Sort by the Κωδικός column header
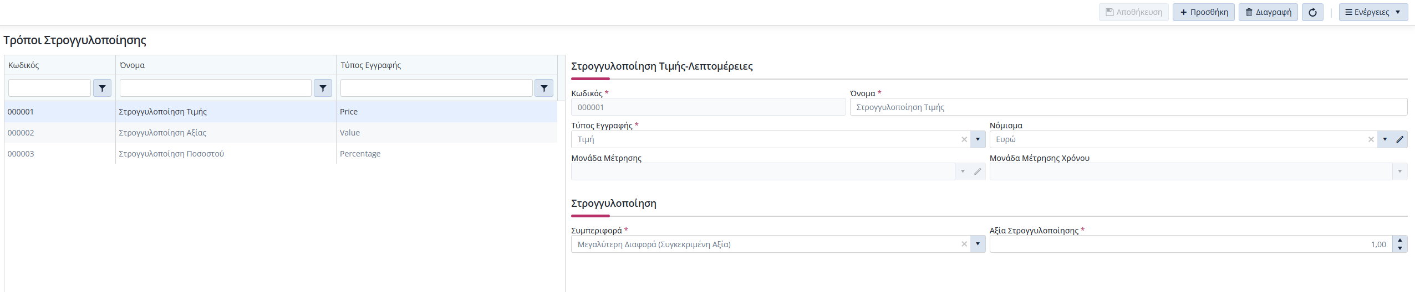The height and width of the screenshot is (292, 1415). [x=60, y=65]
